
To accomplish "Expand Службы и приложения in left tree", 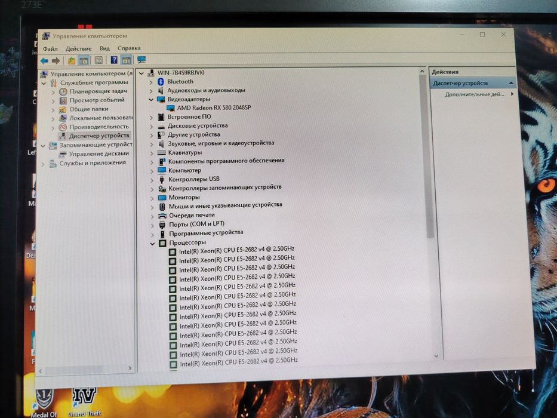I will tap(43, 164).
